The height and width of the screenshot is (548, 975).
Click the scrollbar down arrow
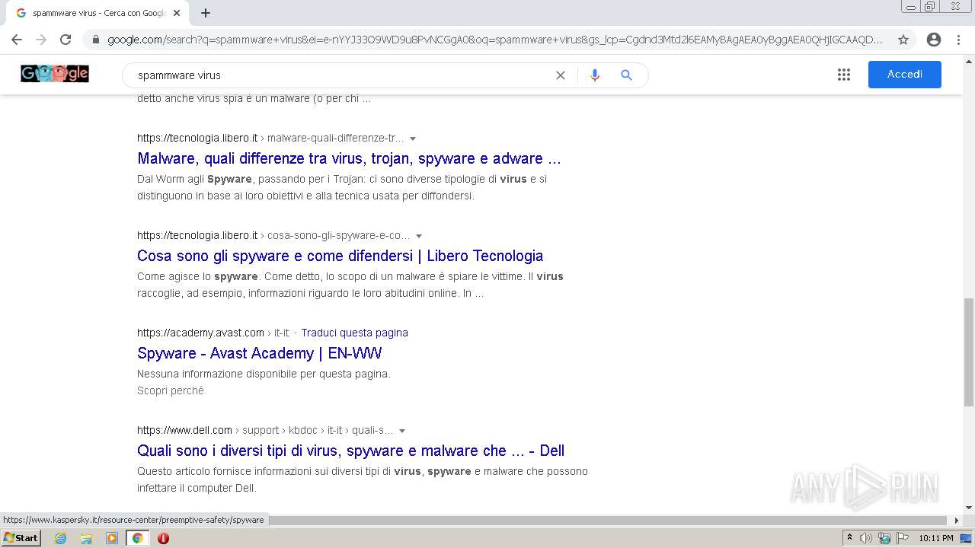pos(969,508)
